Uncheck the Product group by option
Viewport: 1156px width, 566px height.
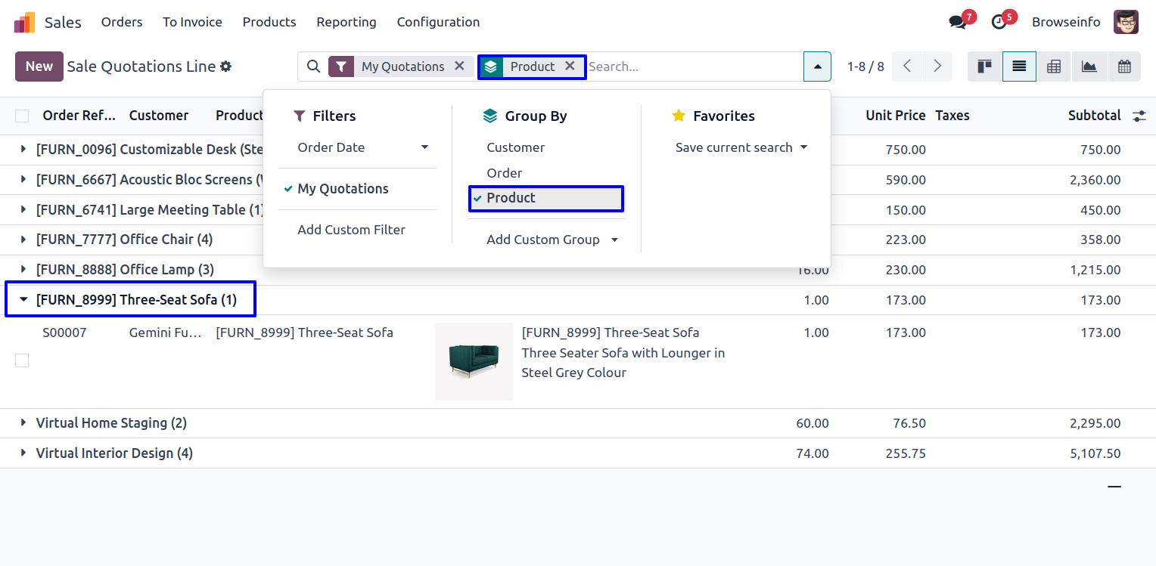pyautogui.click(x=545, y=198)
